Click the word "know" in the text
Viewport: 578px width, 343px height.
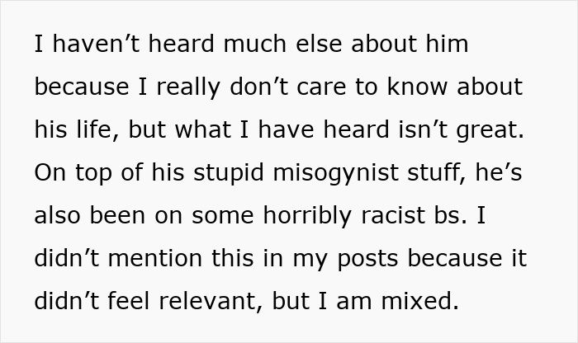[x=417, y=87]
